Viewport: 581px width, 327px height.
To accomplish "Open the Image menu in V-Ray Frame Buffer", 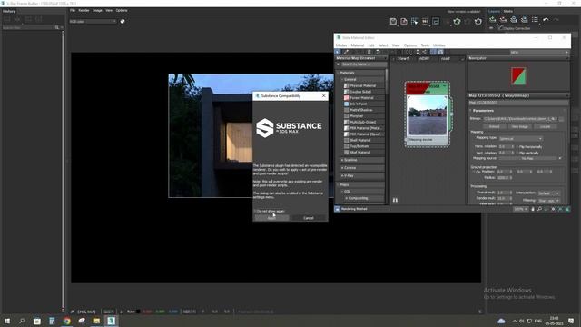I will coord(97,10).
